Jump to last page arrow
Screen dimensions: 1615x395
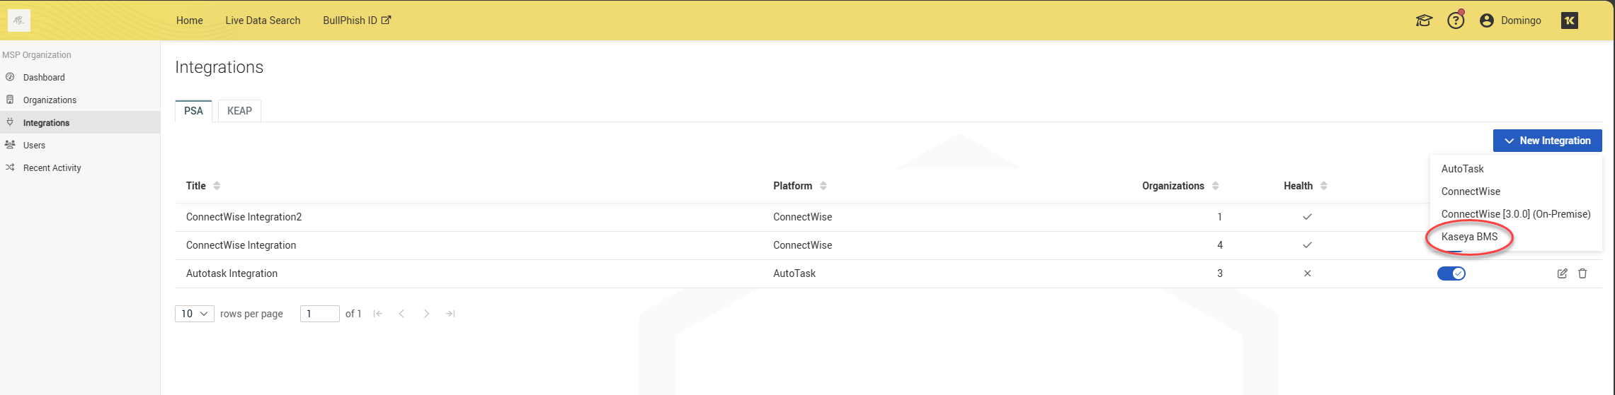(450, 314)
